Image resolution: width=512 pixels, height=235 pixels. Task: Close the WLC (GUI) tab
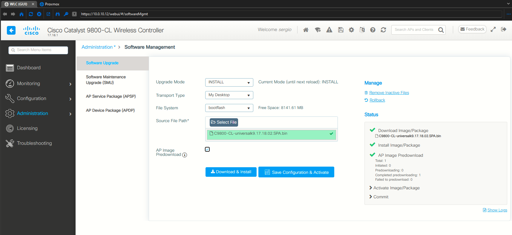pos(33,4)
